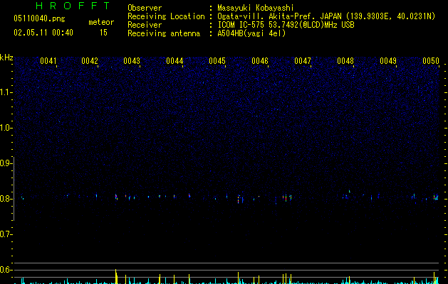Click the Receiver label

pos(145,25)
